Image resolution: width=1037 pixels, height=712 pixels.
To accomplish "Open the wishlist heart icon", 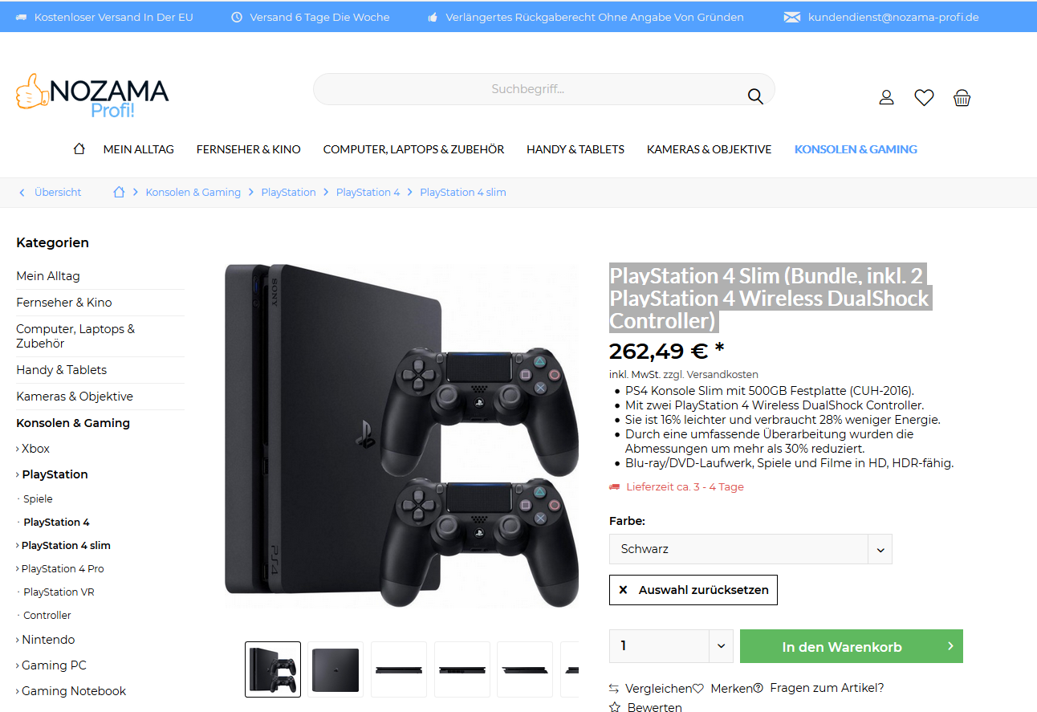I will tap(924, 98).
